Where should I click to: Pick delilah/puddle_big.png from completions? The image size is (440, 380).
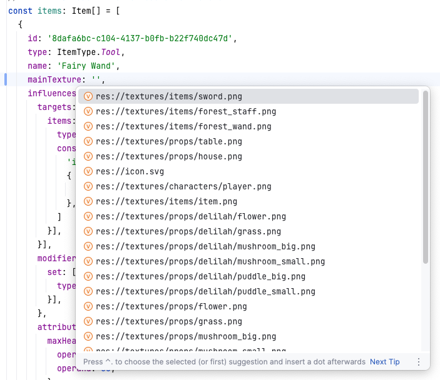coord(200,277)
